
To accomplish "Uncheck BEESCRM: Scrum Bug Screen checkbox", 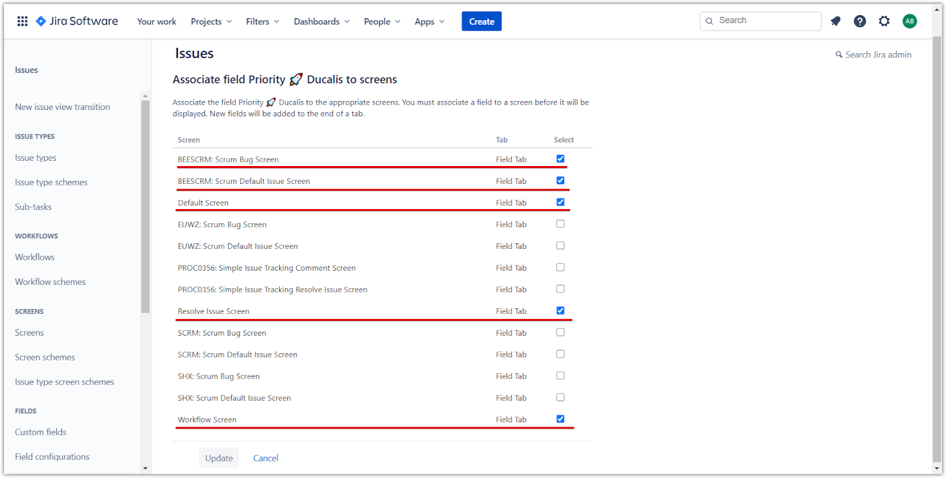I will (x=561, y=159).
